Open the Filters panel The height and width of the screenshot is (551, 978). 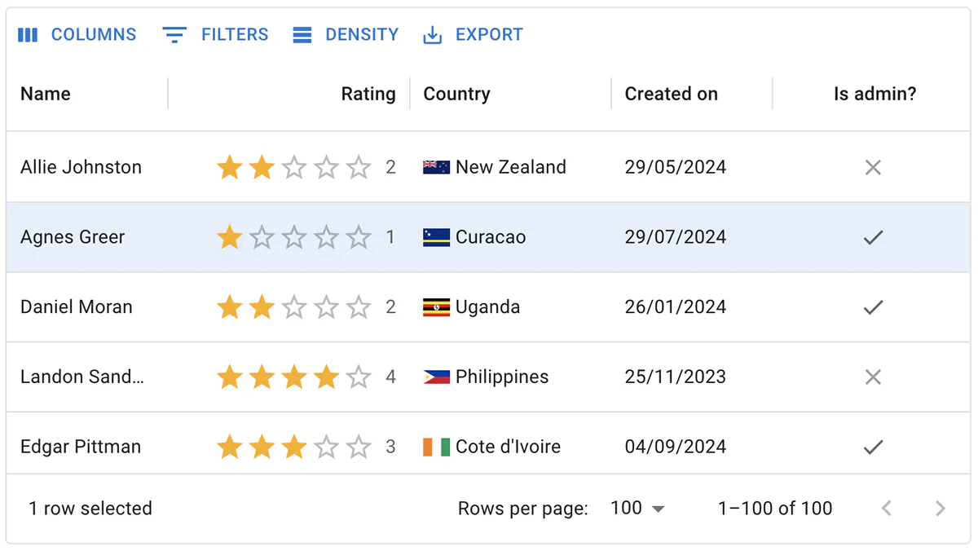(x=216, y=35)
